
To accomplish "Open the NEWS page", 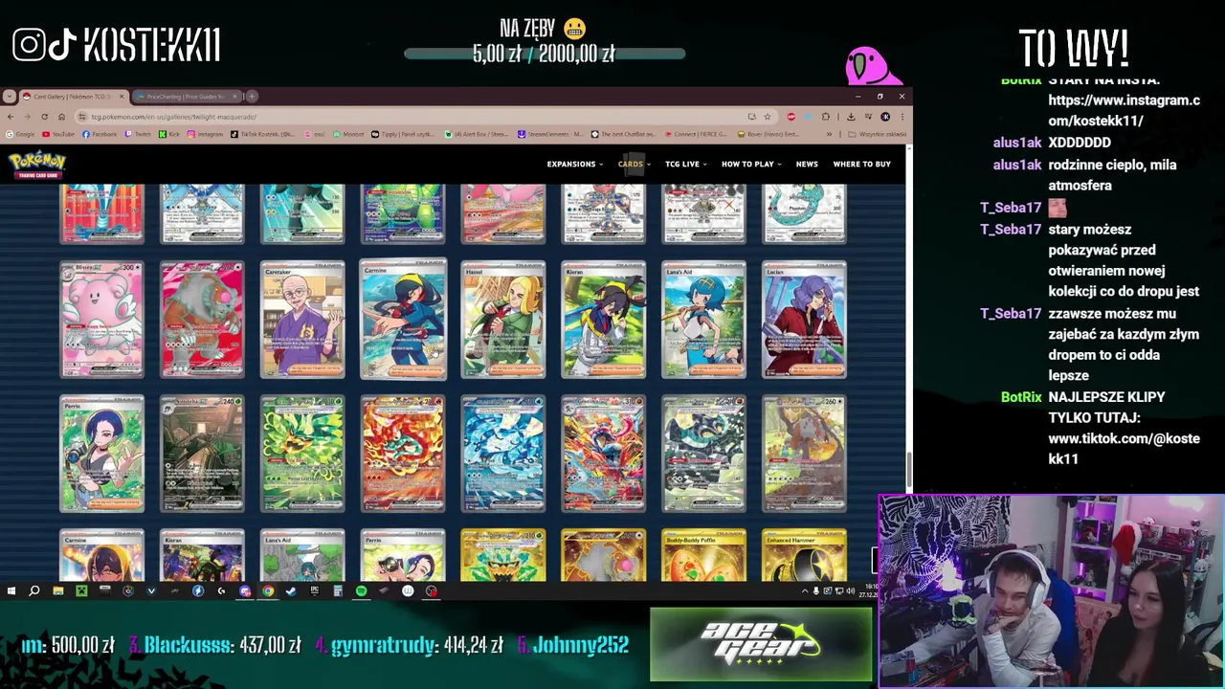I will tap(807, 164).
